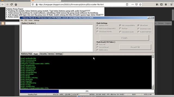The height and width of the screenshot is (97, 174).
Task: Open File menu in MTK Service Tool
Action: click(x=22, y=20)
